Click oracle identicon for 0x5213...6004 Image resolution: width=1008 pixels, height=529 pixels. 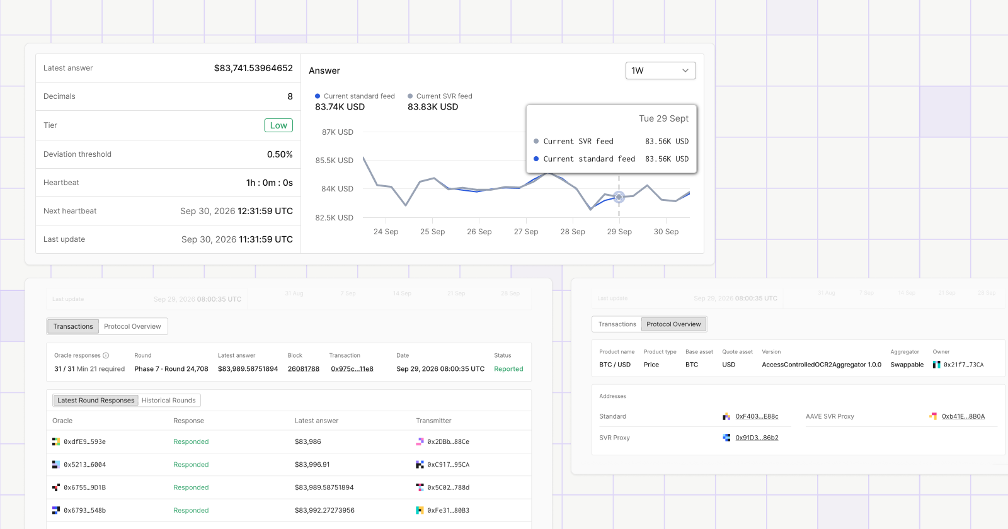pos(56,465)
